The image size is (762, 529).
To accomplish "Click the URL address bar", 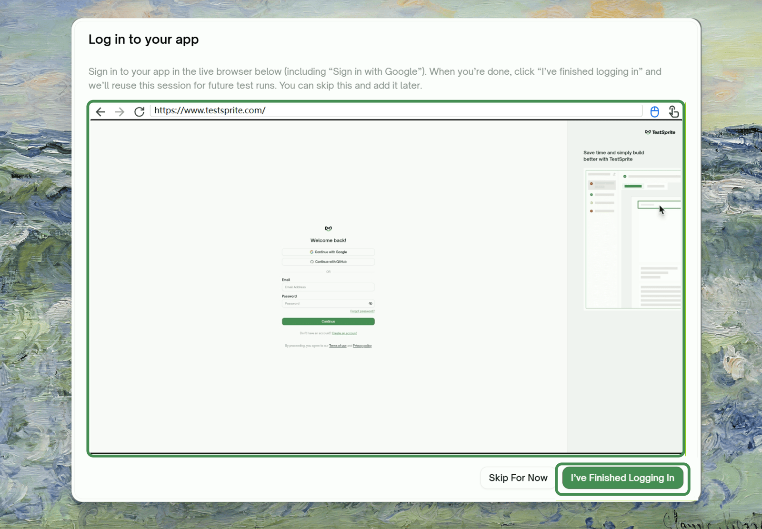I will (396, 110).
